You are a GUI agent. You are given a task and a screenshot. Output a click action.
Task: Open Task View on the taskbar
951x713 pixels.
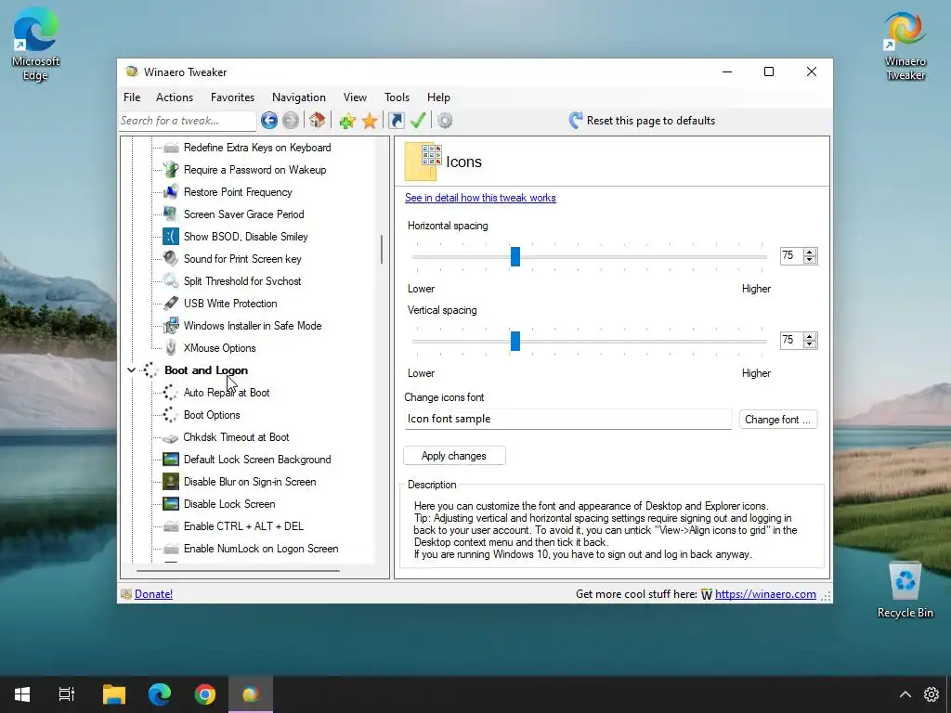click(67, 694)
